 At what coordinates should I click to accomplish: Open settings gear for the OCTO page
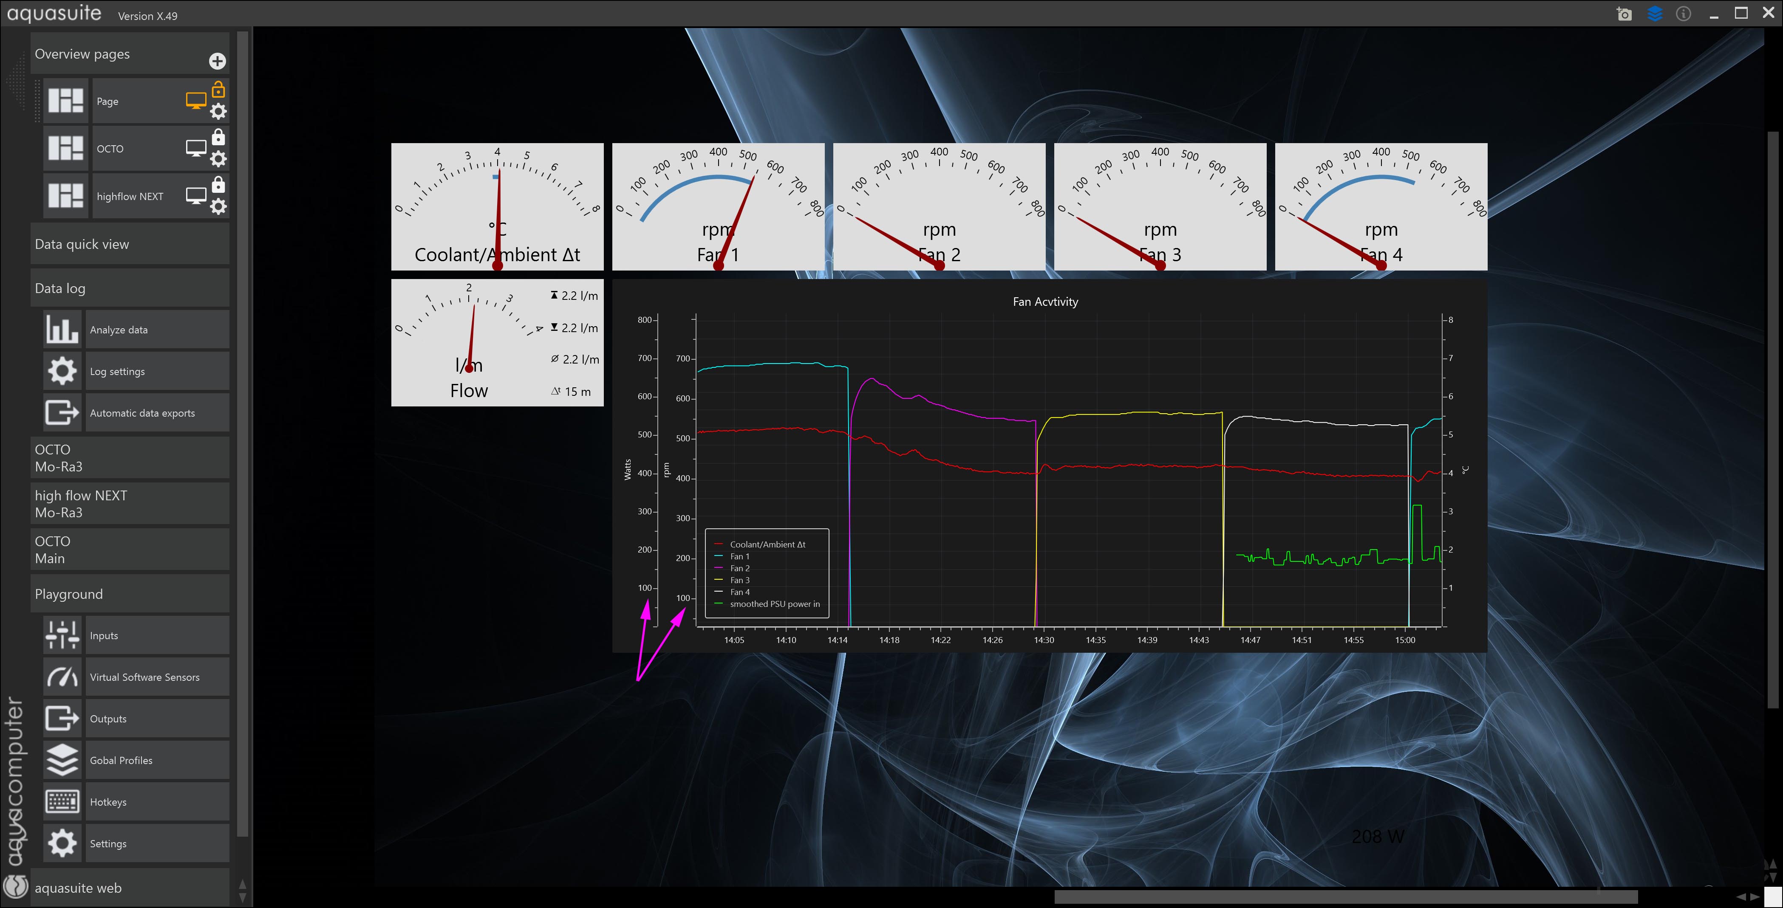(x=218, y=159)
